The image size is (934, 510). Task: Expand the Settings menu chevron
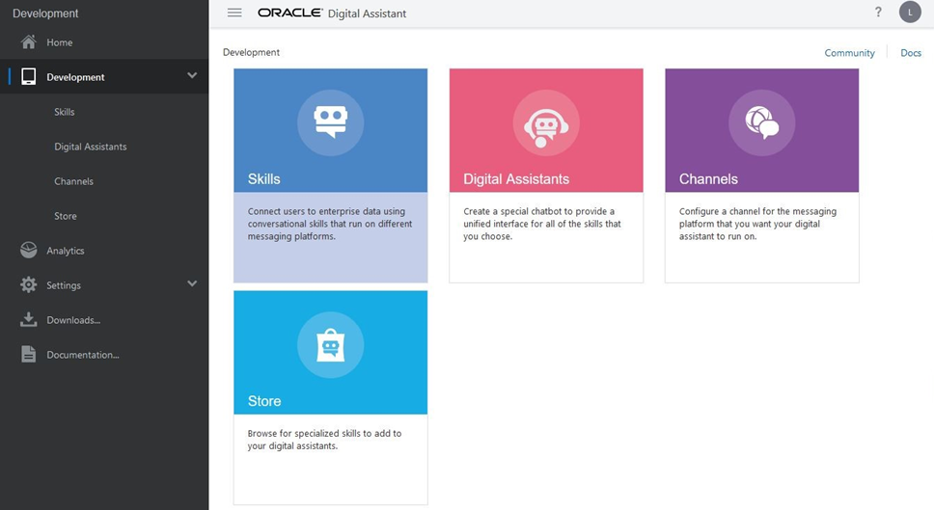[192, 283]
